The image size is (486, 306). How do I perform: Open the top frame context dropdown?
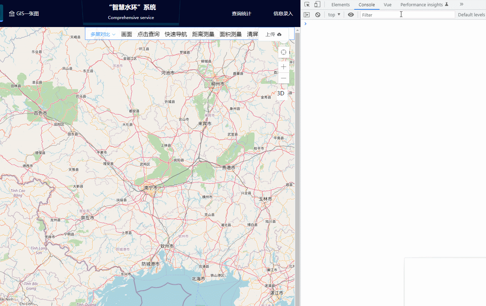(x=333, y=14)
